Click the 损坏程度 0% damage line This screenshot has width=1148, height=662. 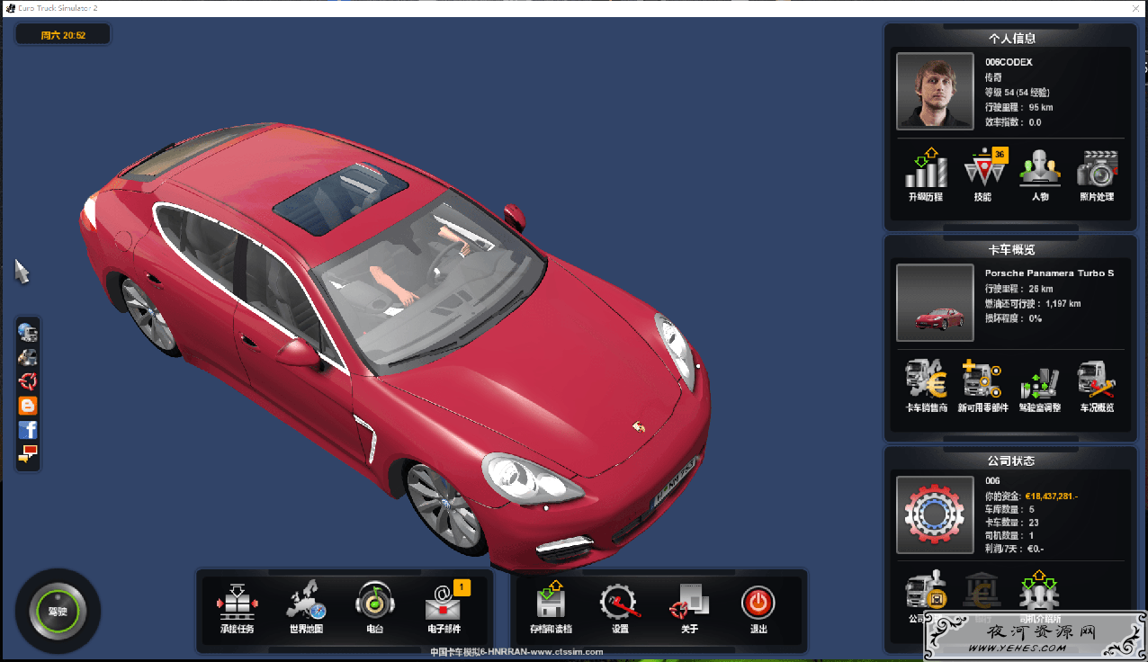(x=1013, y=318)
